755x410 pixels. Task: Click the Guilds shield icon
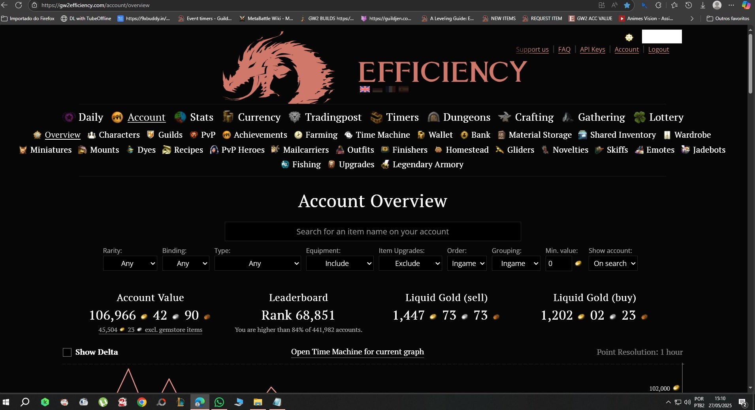click(x=151, y=135)
